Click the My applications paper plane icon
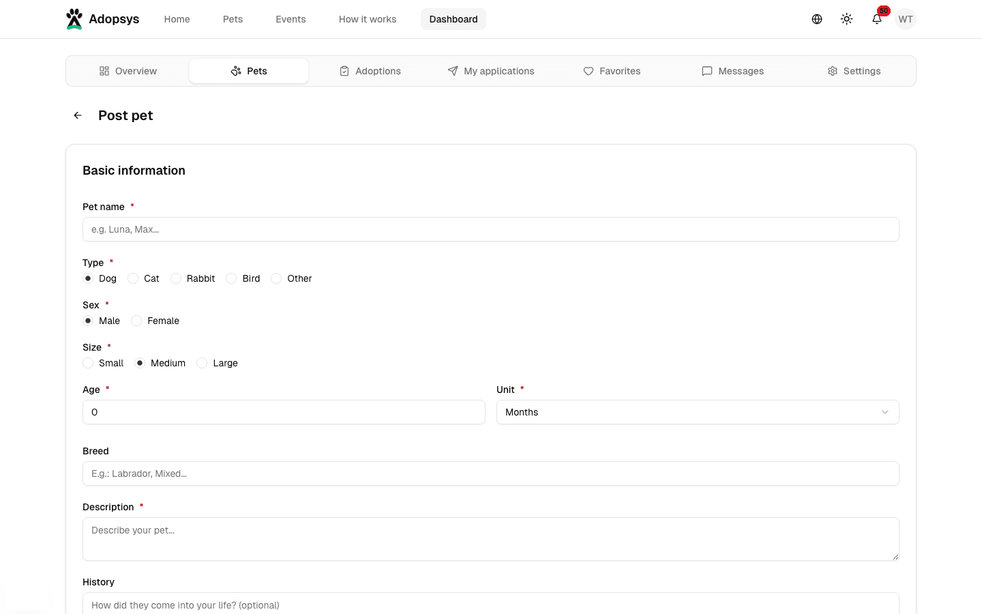The height and width of the screenshot is (614, 982). tap(452, 71)
